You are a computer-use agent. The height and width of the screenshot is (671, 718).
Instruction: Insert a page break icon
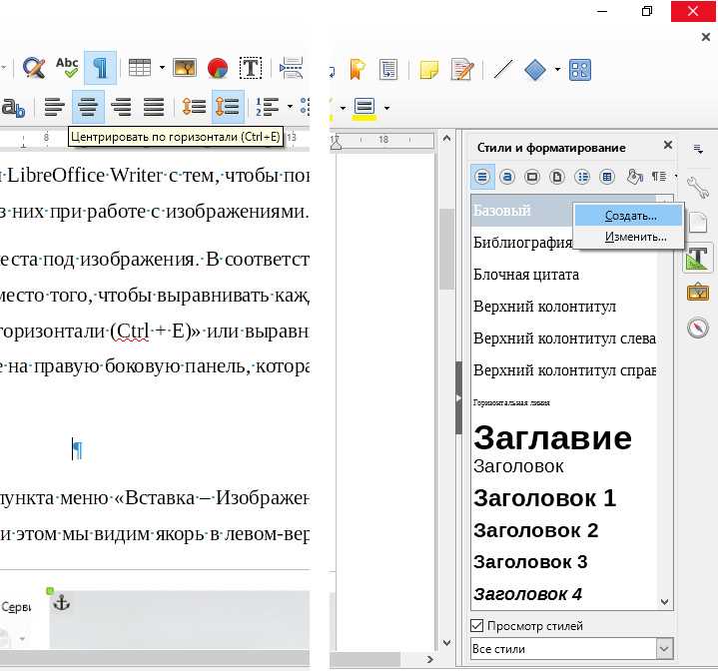tap(292, 68)
